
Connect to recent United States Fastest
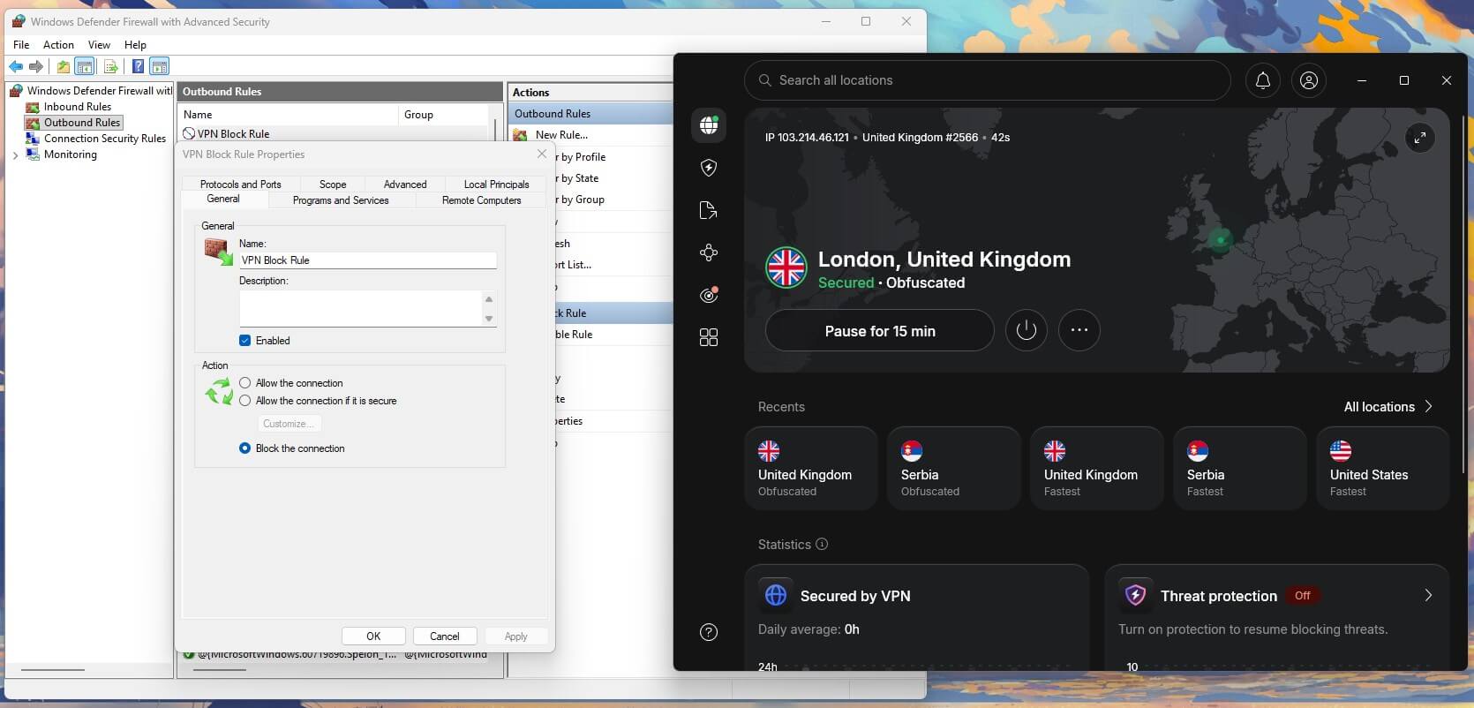pyautogui.click(x=1383, y=468)
